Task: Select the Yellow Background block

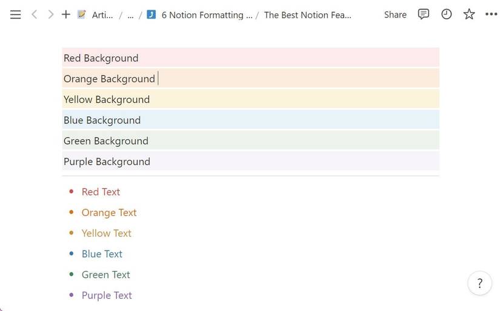Action: pyautogui.click(x=107, y=100)
